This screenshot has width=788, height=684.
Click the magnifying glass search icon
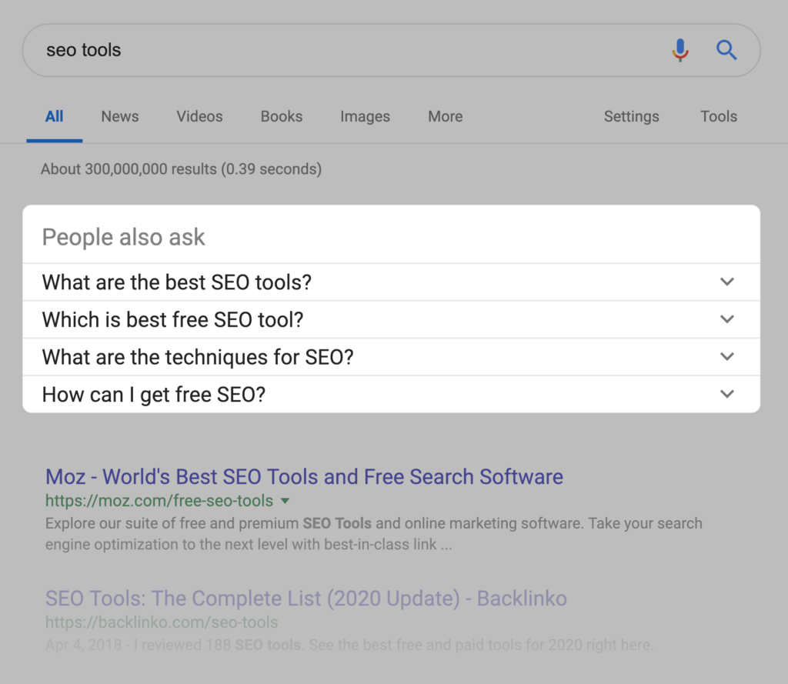tap(726, 51)
